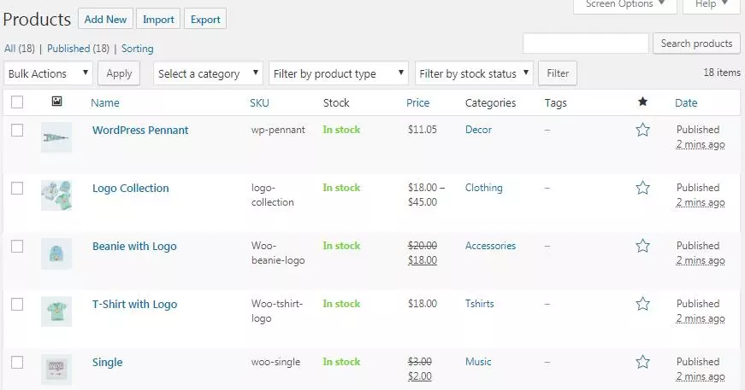This screenshot has height=390, width=745.
Task: Focus the search products text field
Action: [585, 44]
